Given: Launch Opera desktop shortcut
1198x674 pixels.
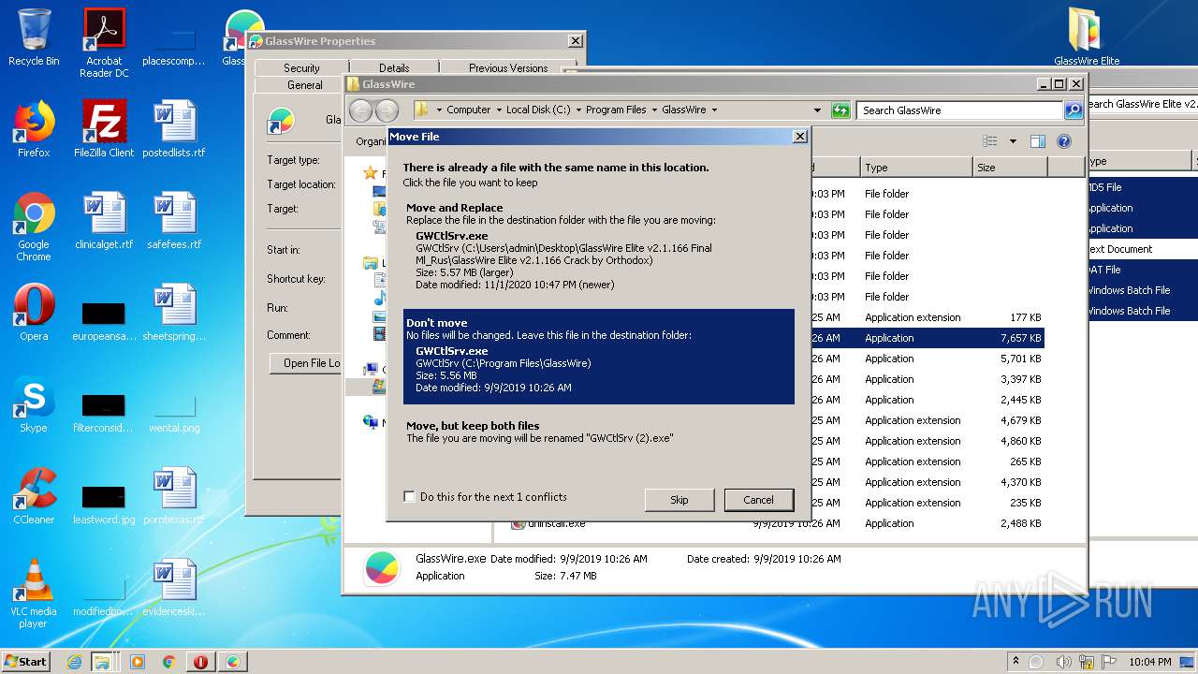Looking at the screenshot, I should pyautogui.click(x=34, y=313).
